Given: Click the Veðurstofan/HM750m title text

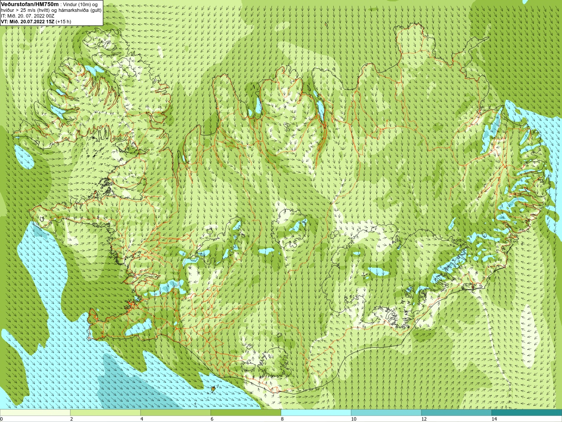Looking at the screenshot, I should point(29,4).
